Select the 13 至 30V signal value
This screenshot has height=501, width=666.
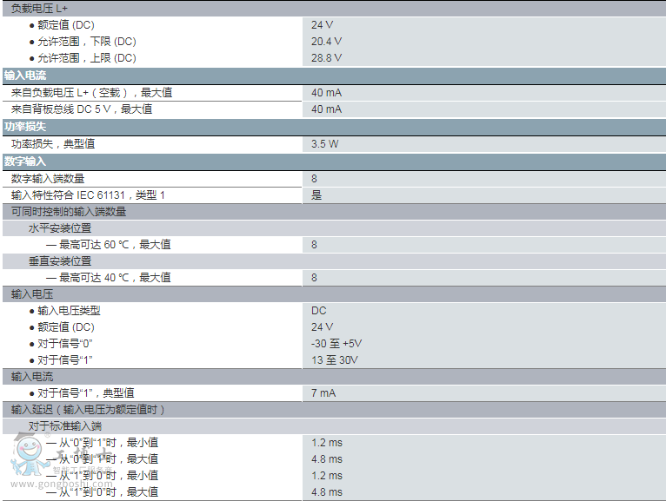[x=335, y=360]
